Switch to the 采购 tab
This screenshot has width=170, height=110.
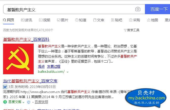pyautogui.click(x=135, y=20)
